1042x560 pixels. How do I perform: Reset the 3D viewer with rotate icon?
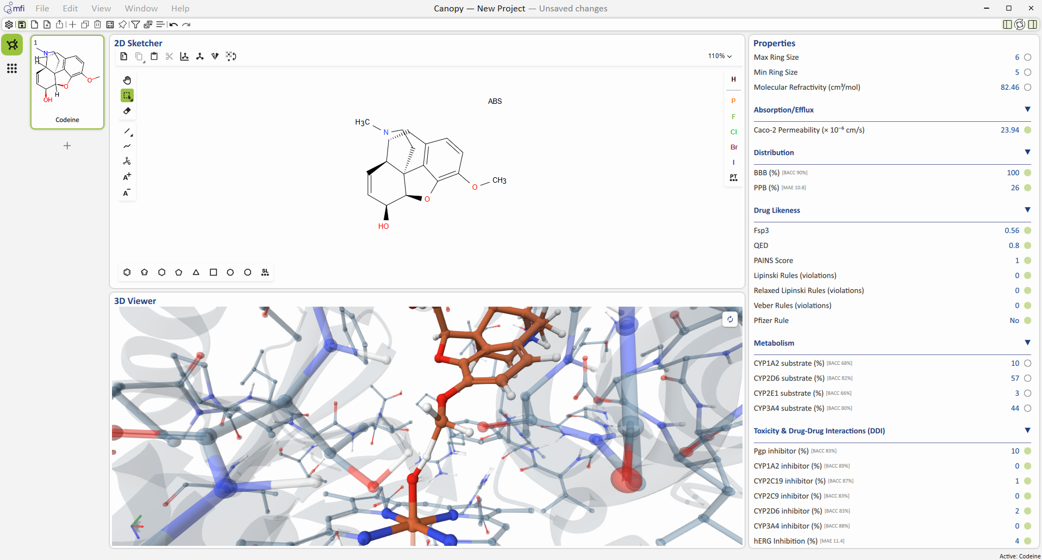pos(730,319)
